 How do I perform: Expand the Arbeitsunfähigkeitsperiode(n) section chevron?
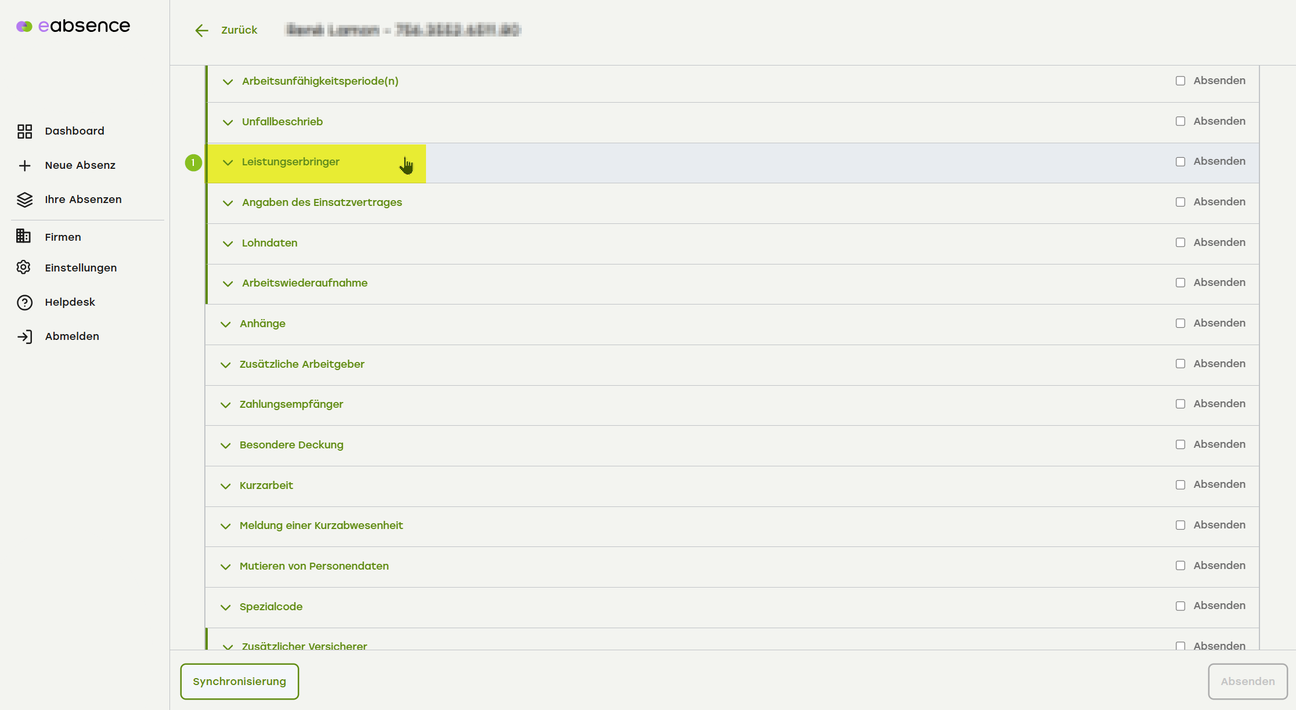(x=228, y=82)
